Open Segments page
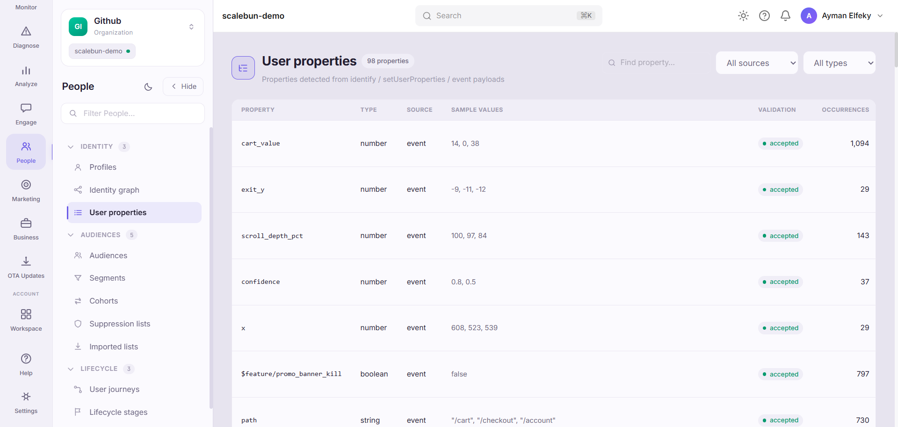Image resolution: width=898 pixels, height=427 pixels. tap(134, 278)
